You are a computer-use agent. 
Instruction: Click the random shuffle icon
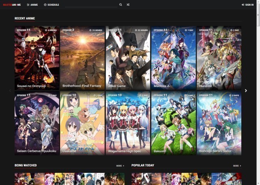128,5
